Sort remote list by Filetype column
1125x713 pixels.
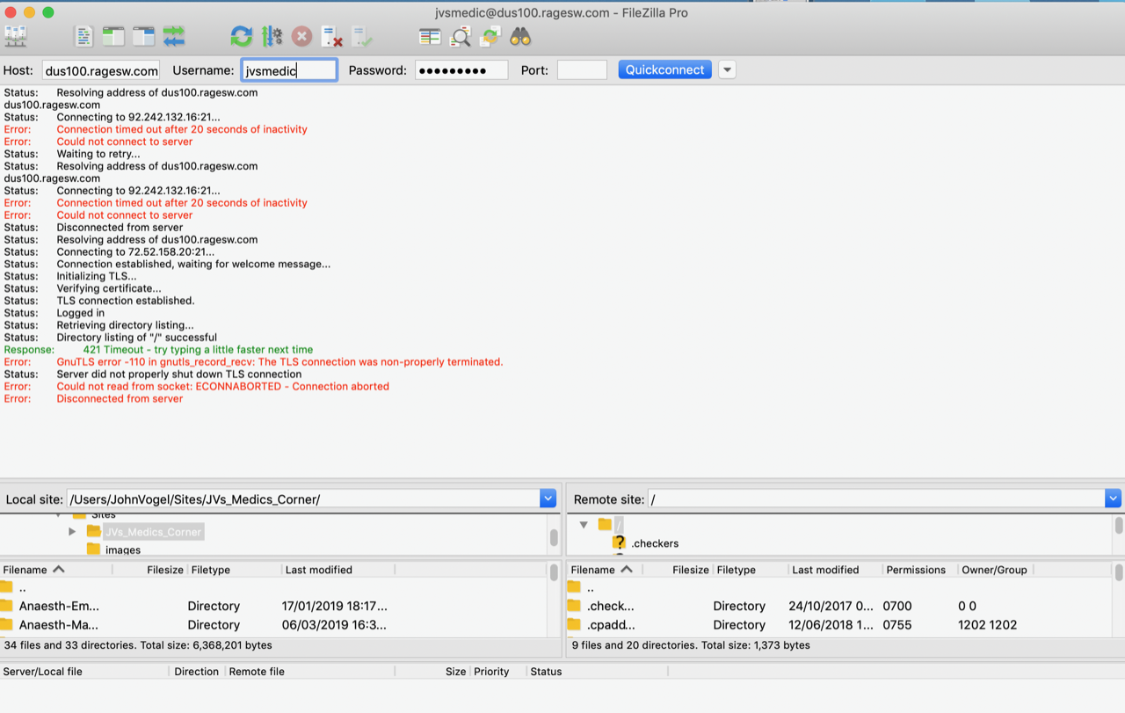[x=750, y=570]
